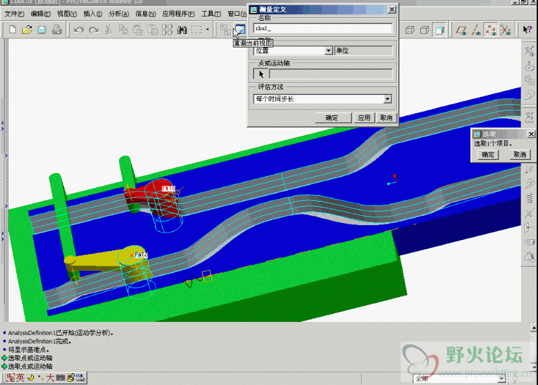Click the message '将显示基准点'
Image resolution: width=538 pixels, height=385 pixels.
(29, 350)
